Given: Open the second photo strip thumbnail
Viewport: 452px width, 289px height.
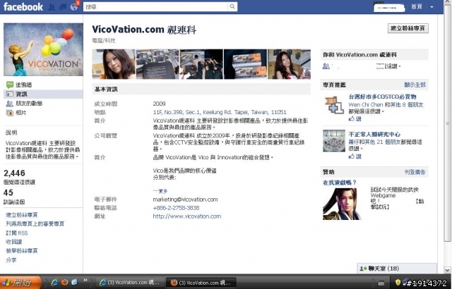Looking at the screenshot, I should [x=157, y=64].
